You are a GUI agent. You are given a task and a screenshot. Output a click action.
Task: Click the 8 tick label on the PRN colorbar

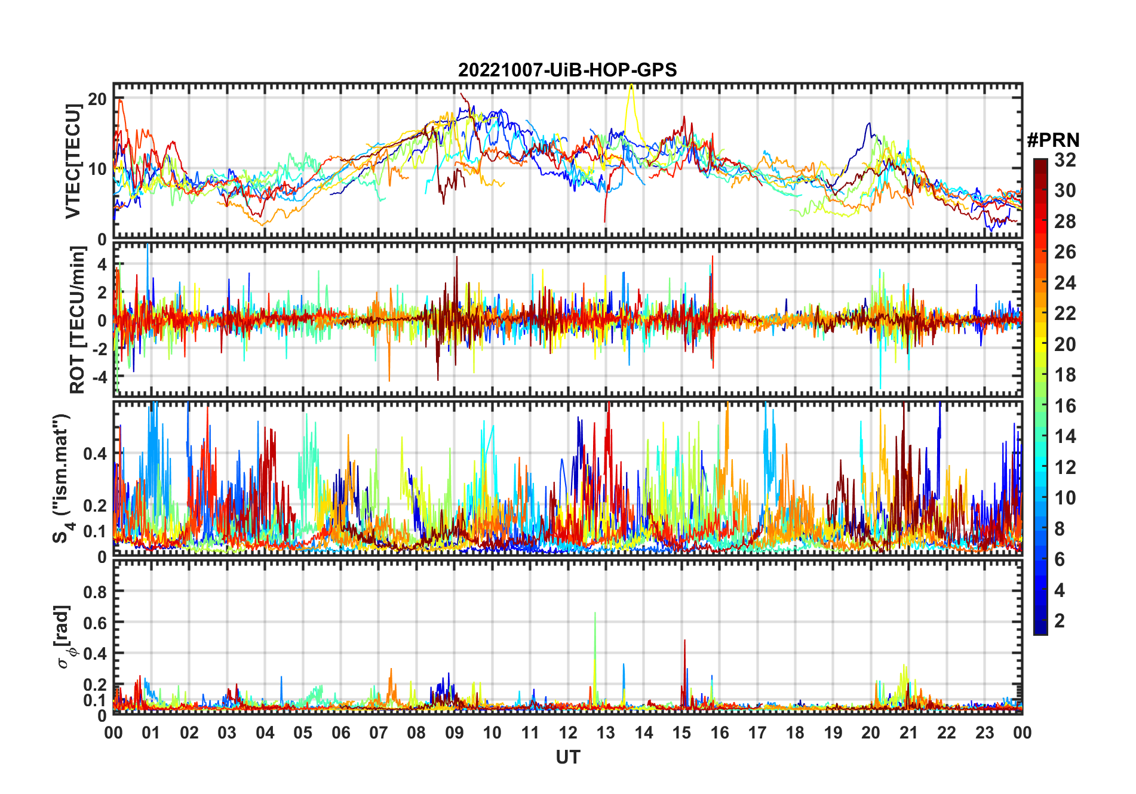[1060, 529]
